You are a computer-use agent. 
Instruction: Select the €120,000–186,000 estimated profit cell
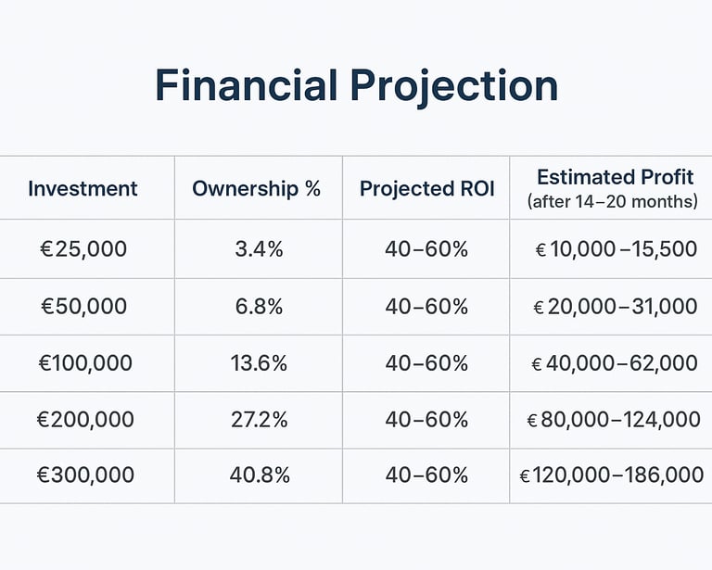(612, 475)
